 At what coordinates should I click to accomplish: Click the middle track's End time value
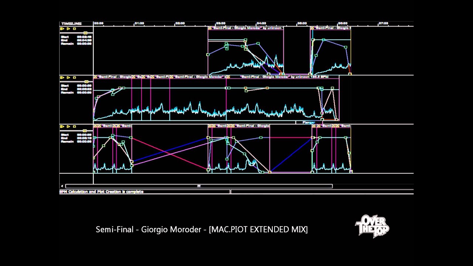click(x=84, y=89)
